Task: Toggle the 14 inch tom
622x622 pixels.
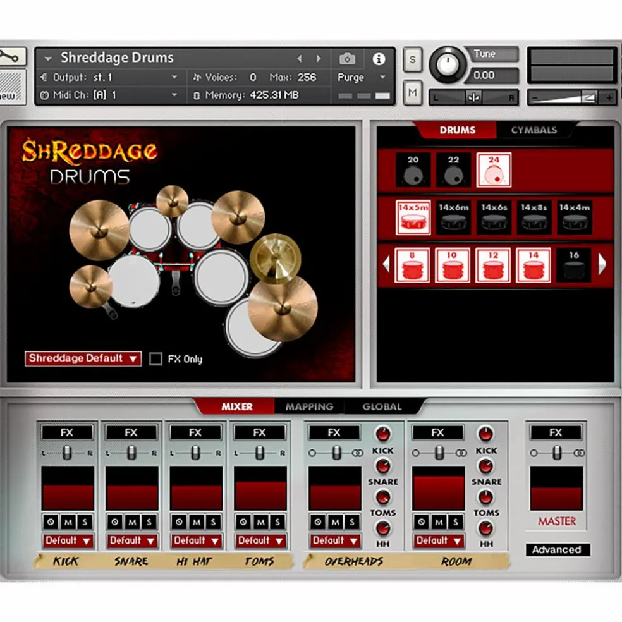Action: [534, 265]
